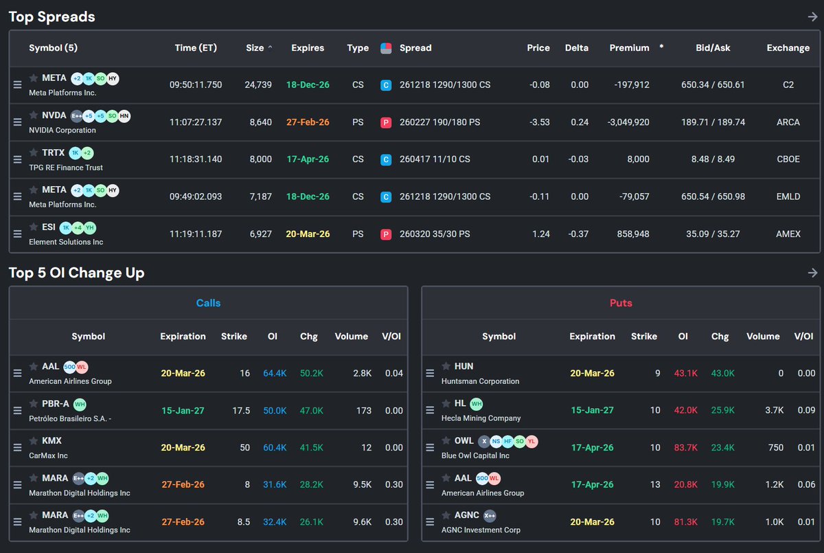
Task: Open row menu for MARA strike 8 row
Action: click(x=18, y=485)
